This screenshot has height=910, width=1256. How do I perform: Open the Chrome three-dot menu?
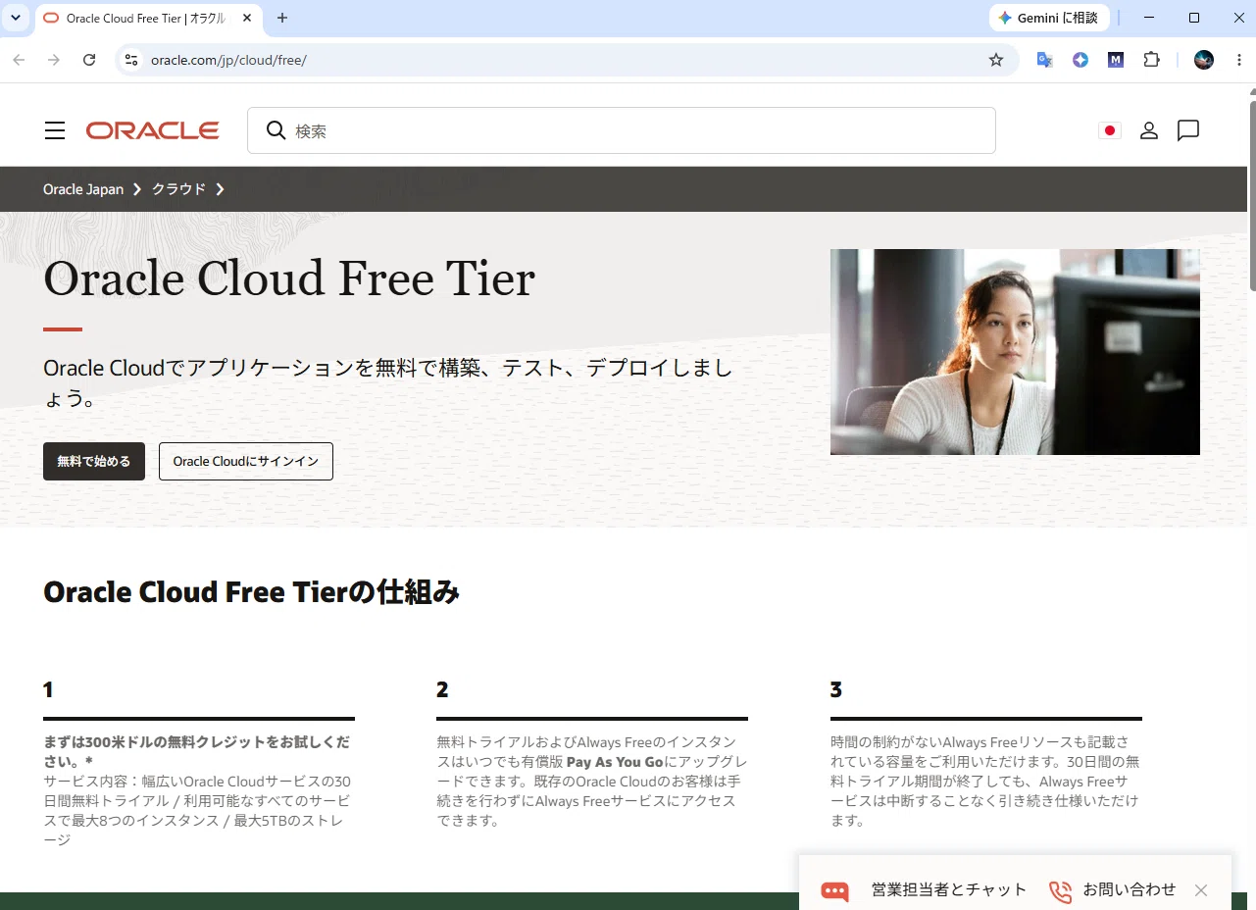pyautogui.click(x=1239, y=60)
